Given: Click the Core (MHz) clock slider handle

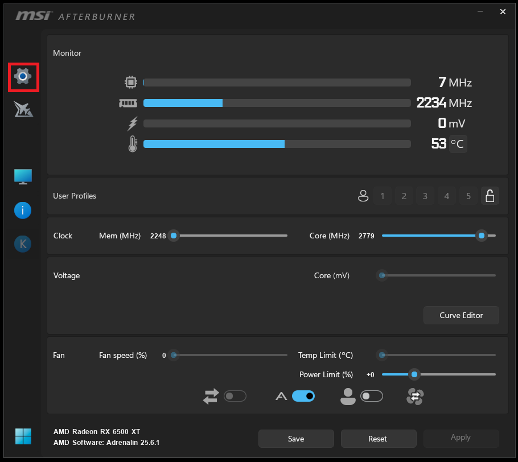Looking at the screenshot, I should pyautogui.click(x=482, y=236).
